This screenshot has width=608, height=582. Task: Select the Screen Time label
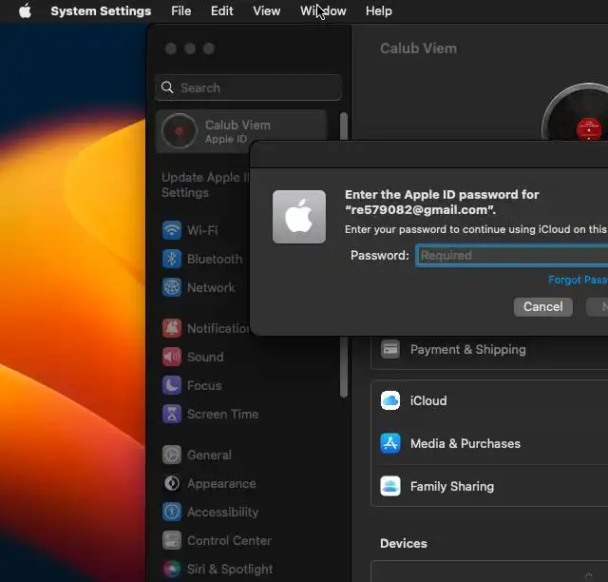pyautogui.click(x=222, y=414)
